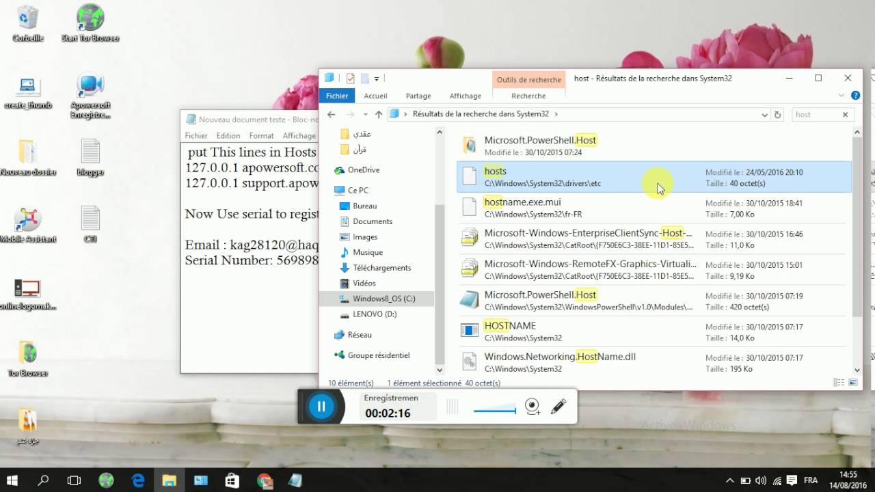Image resolution: width=875 pixels, height=492 pixels.
Task: Click the Properties icon in Explorer quick access toolbar
Action: pos(351,78)
